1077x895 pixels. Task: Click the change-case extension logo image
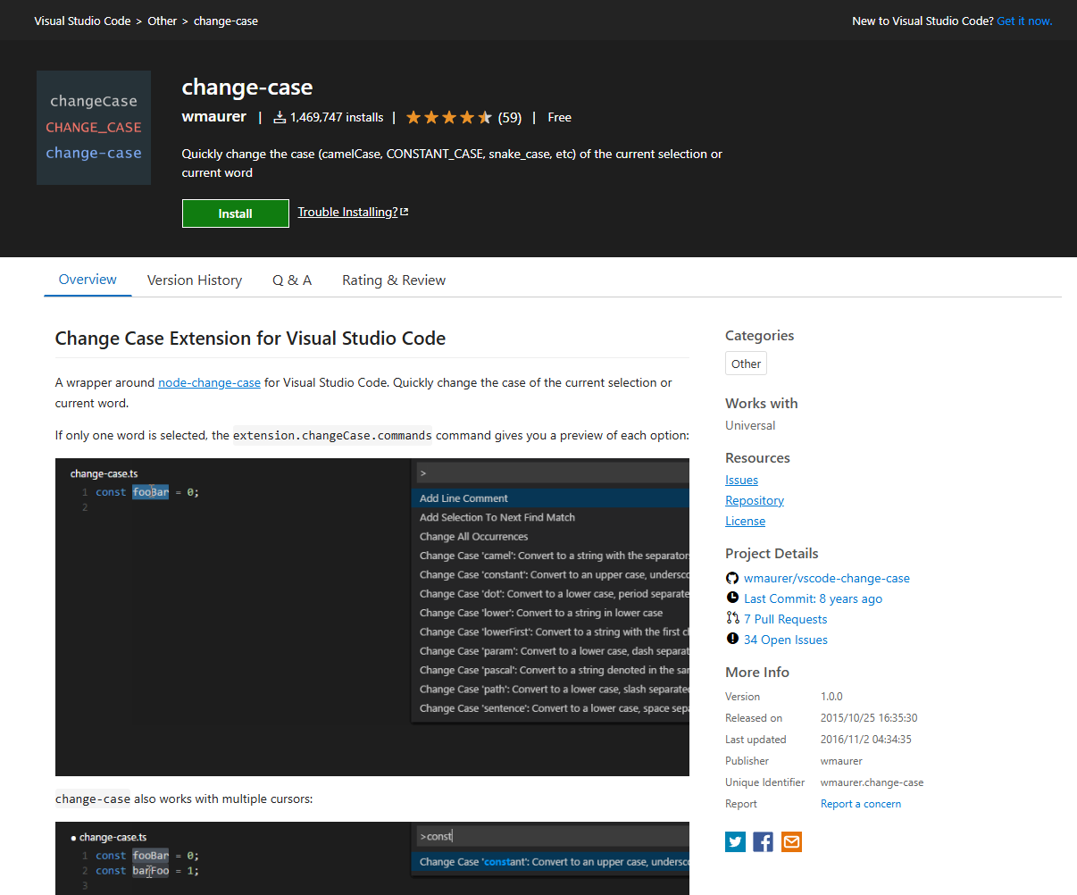click(x=94, y=128)
